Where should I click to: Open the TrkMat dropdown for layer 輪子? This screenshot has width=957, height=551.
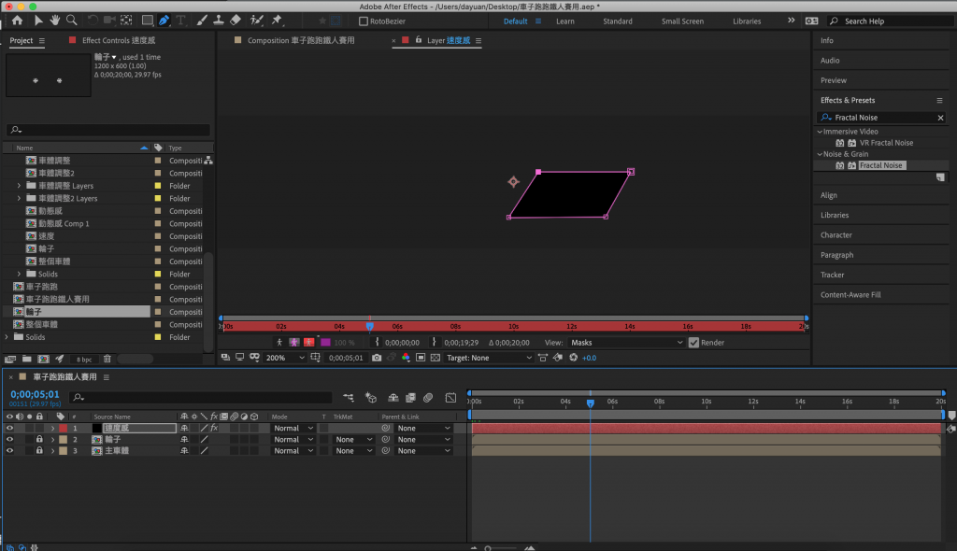click(x=353, y=439)
